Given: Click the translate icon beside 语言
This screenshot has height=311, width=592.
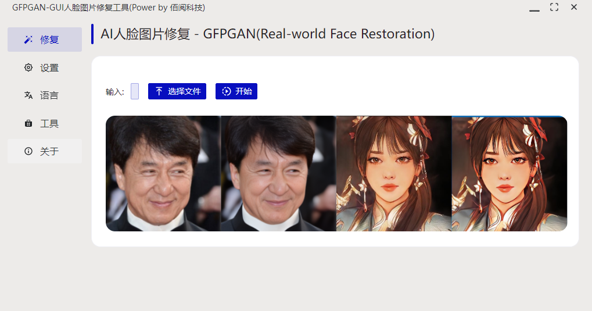Looking at the screenshot, I should coord(28,95).
